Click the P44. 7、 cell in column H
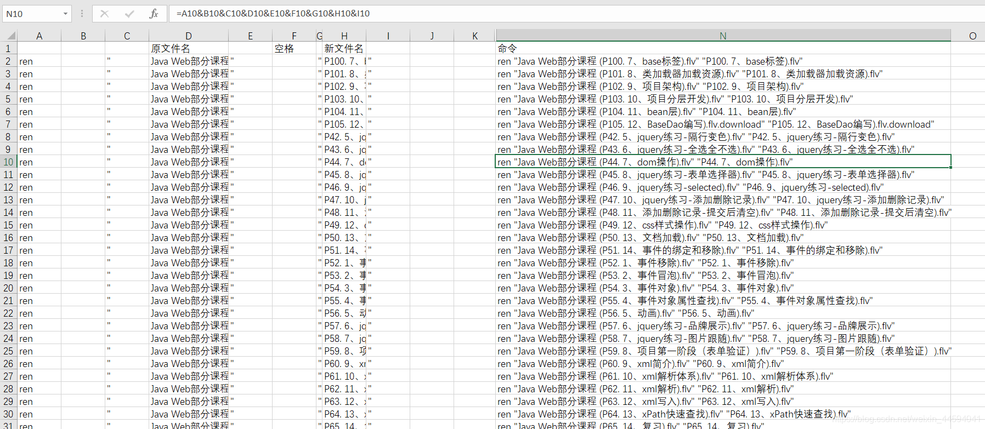This screenshot has height=429, width=985. pyautogui.click(x=344, y=162)
